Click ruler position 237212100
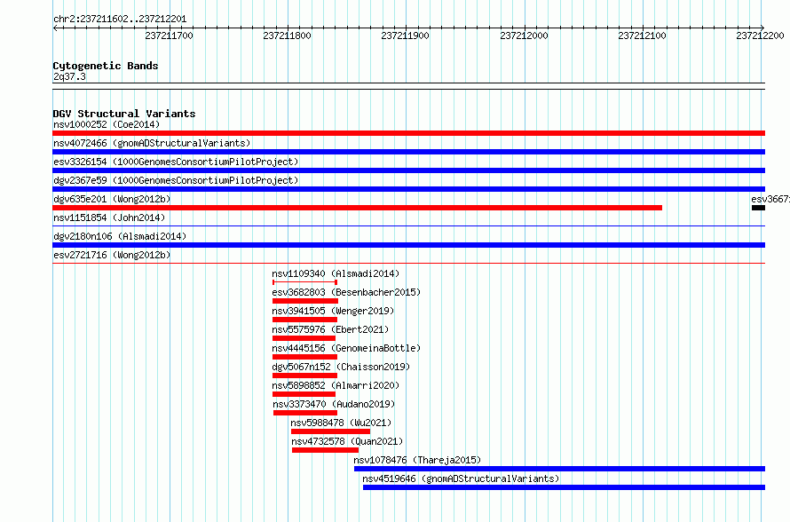 [642, 36]
